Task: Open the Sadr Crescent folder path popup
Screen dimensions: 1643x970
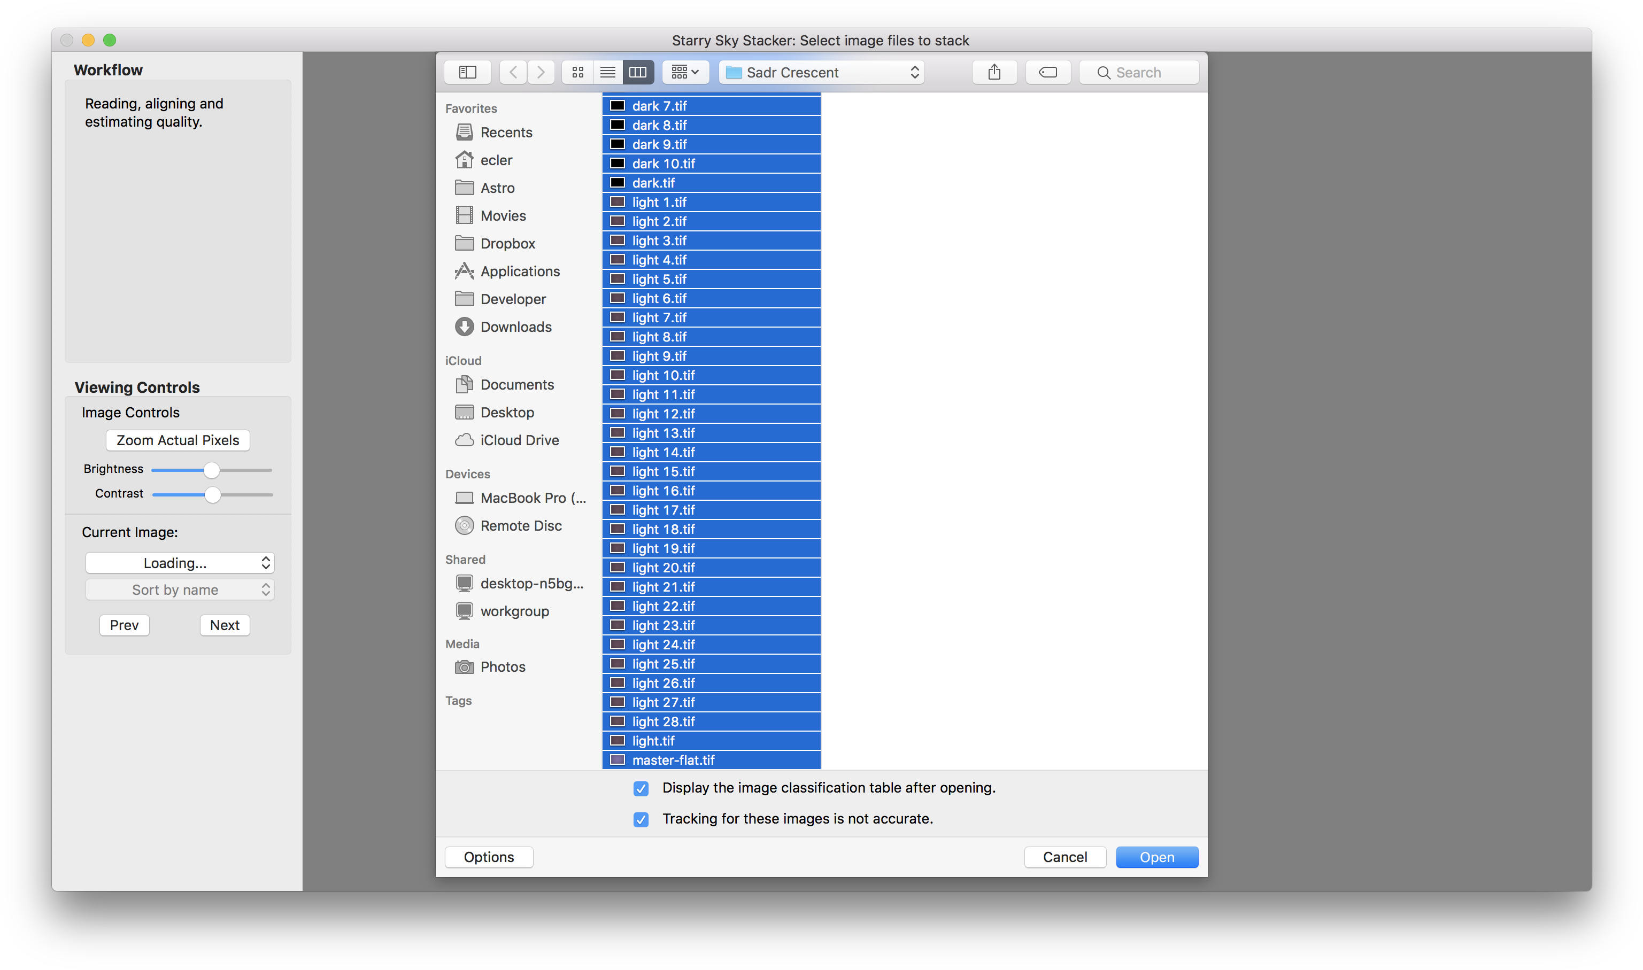Action: [822, 72]
